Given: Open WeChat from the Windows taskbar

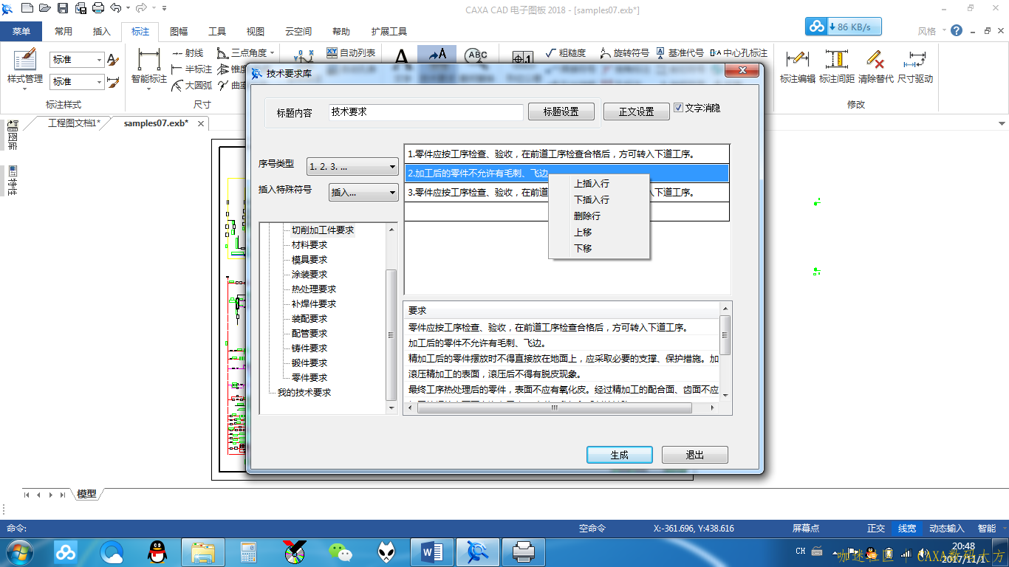Looking at the screenshot, I should point(341,551).
